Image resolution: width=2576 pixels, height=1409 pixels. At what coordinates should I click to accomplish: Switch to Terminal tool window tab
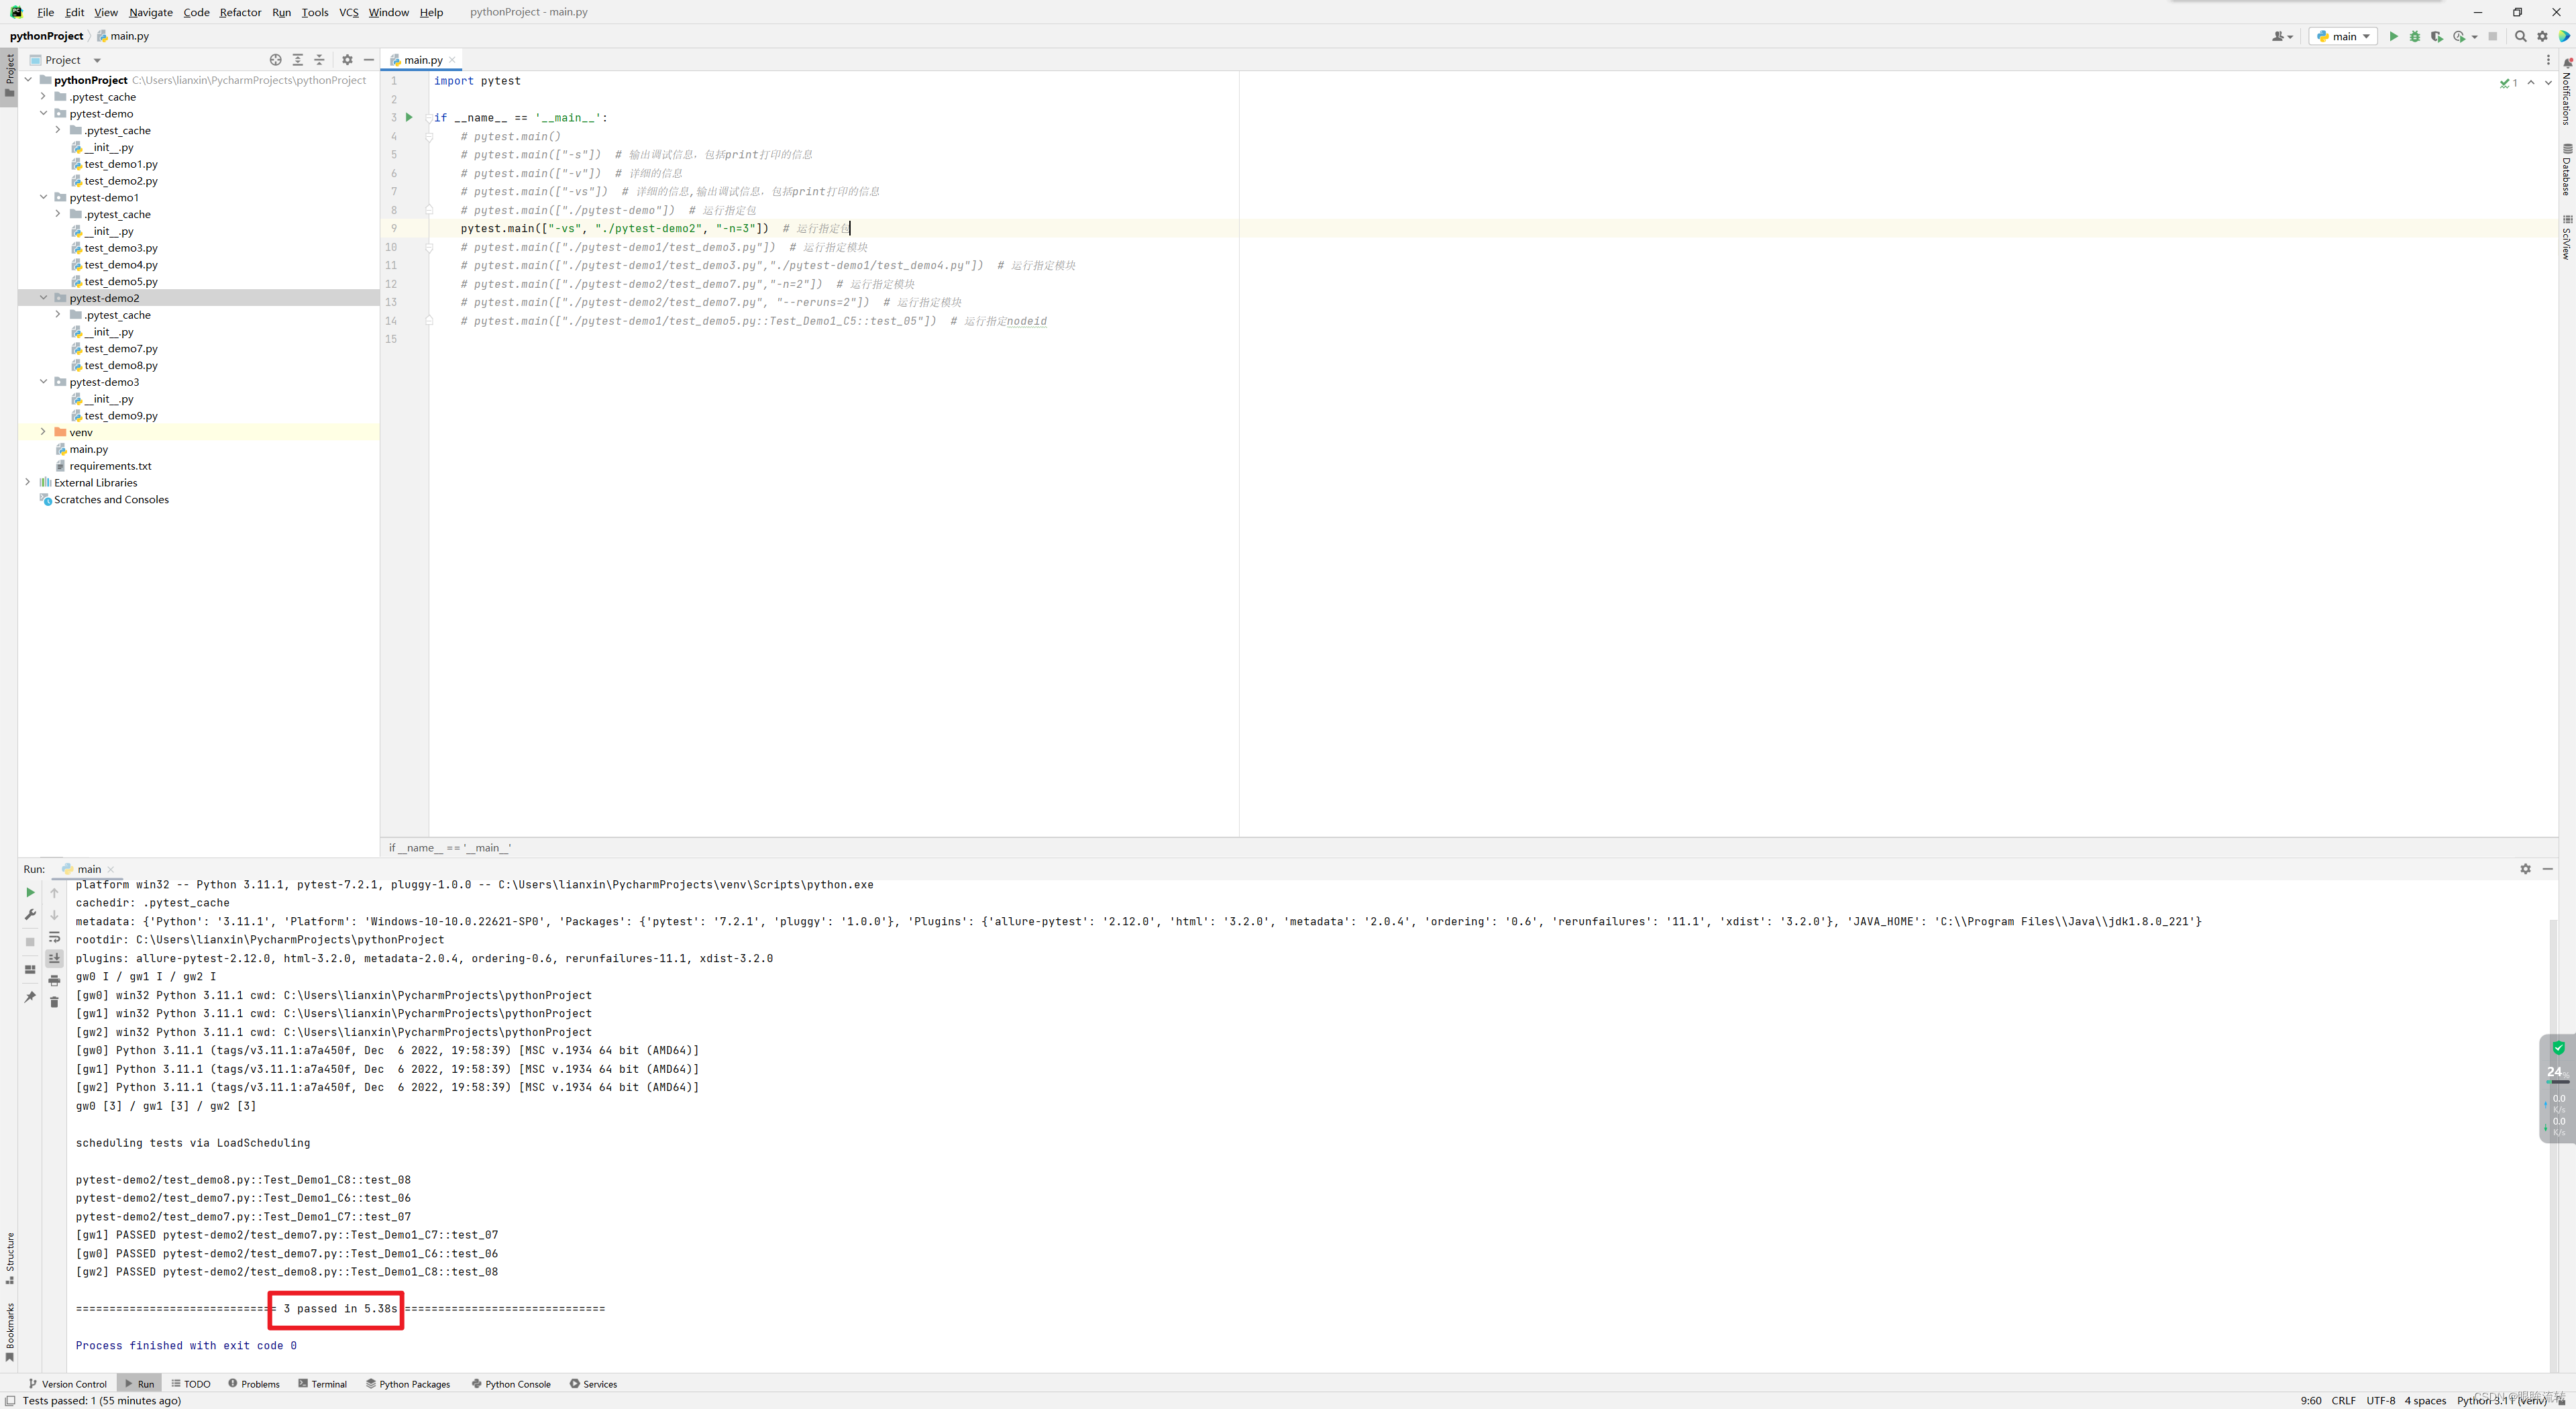(x=322, y=1384)
